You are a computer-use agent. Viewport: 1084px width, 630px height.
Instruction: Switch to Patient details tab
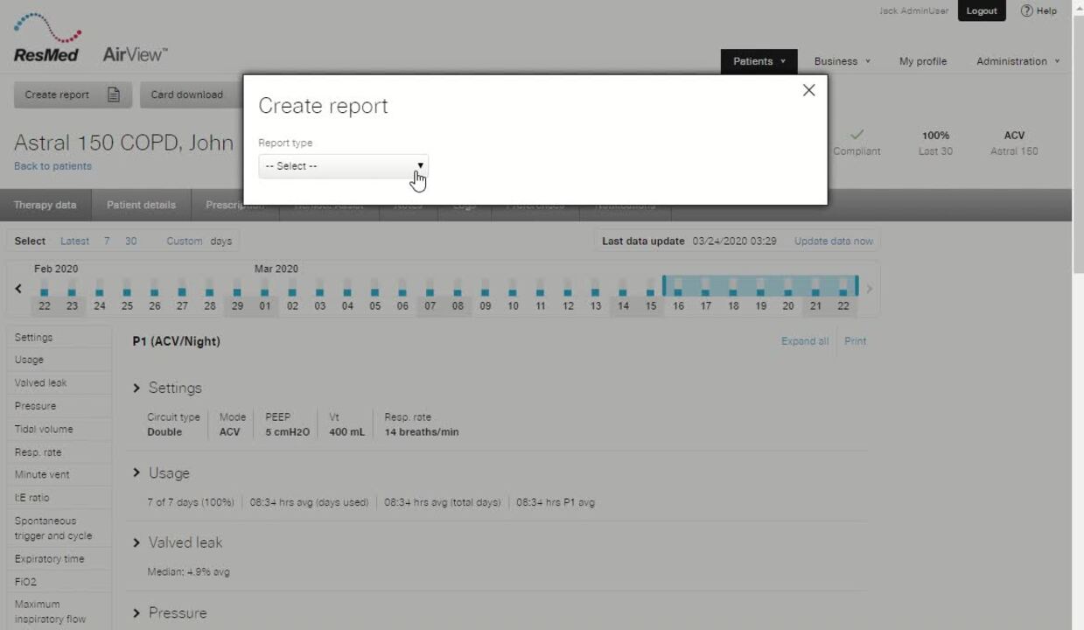(141, 205)
